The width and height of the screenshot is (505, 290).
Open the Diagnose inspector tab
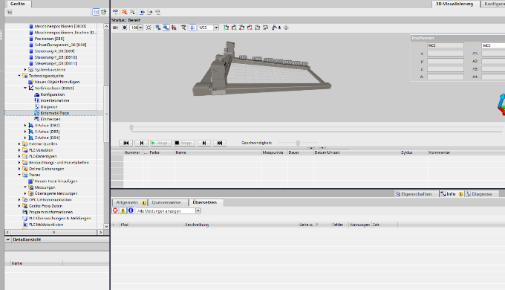[x=481, y=194]
